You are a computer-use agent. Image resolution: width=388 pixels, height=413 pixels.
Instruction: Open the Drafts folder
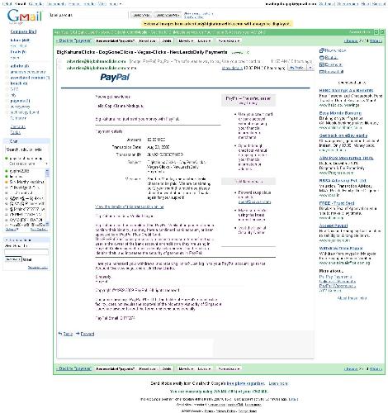pos(18,52)
